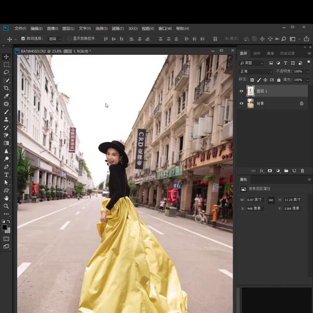The width and height of the screenshot is (313, 313).
Task: Select the Move tool in the toolbox
Action: click(x=6, y=57)
